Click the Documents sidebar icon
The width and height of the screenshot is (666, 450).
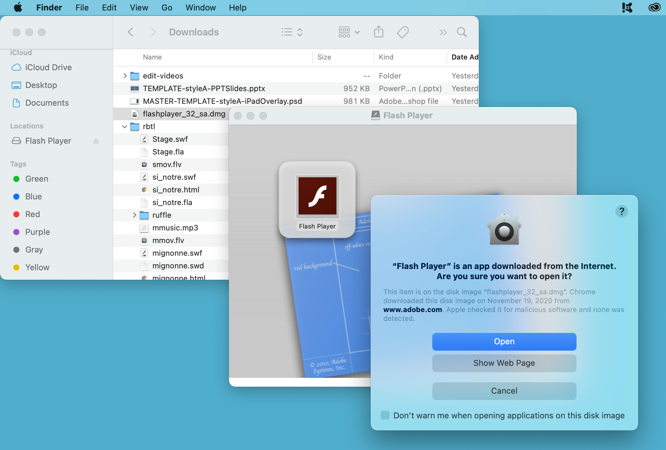[16, 103]
